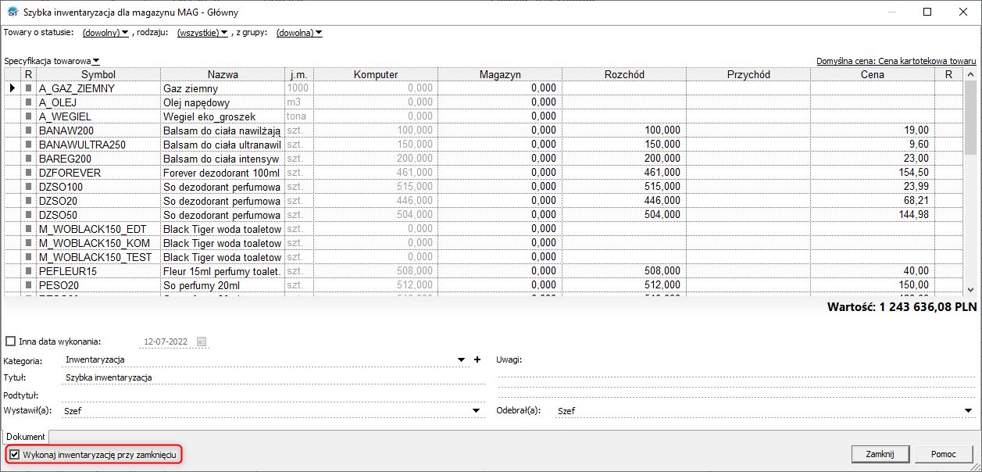Open calendar icon next to date 12-07-2022
Viewport: 982px width, 472px height.
point(201,341)
